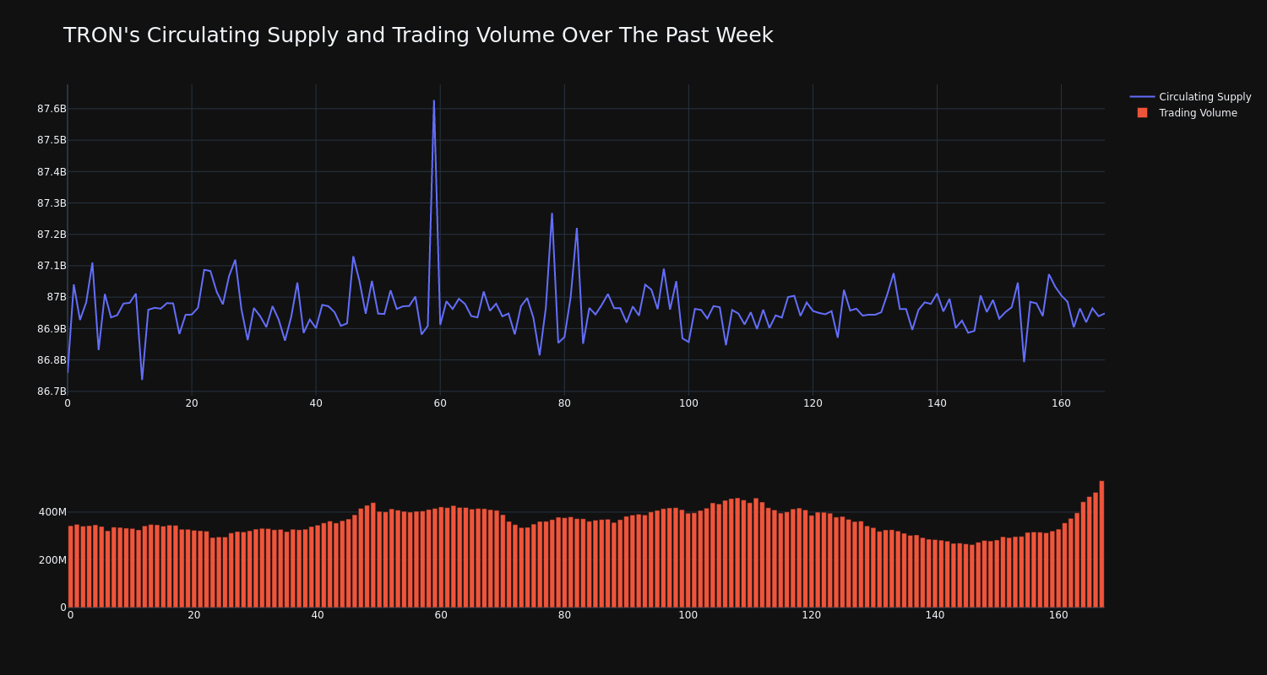Click the 87.1B y-axis label

[x=52, y=266]
